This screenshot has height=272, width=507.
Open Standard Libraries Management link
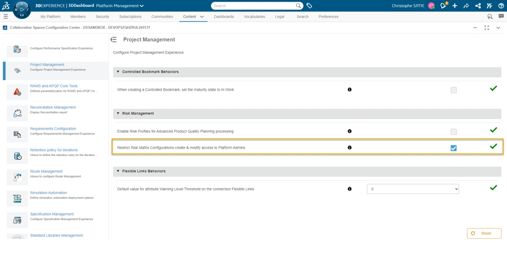pyautogui.click(x=57, y=235)
